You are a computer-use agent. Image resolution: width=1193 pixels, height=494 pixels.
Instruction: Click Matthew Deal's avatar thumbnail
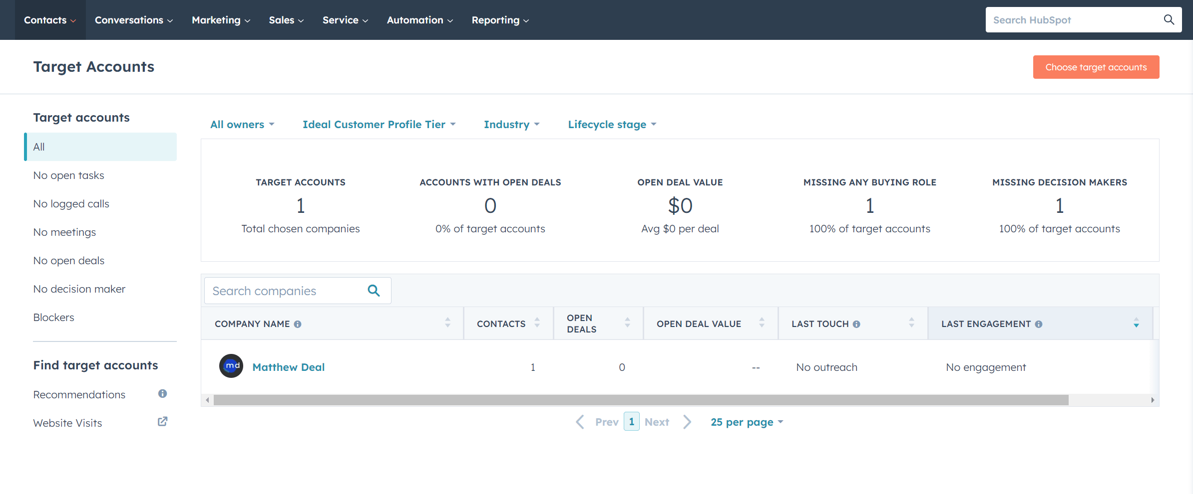(231, 366)
